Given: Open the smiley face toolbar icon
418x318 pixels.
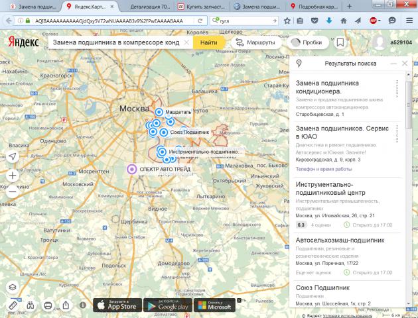Looking at the screenshot, I should [x=392, y=21].
